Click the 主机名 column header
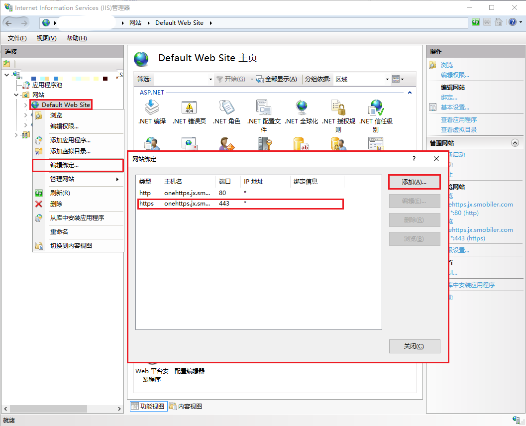 (188, 182)
